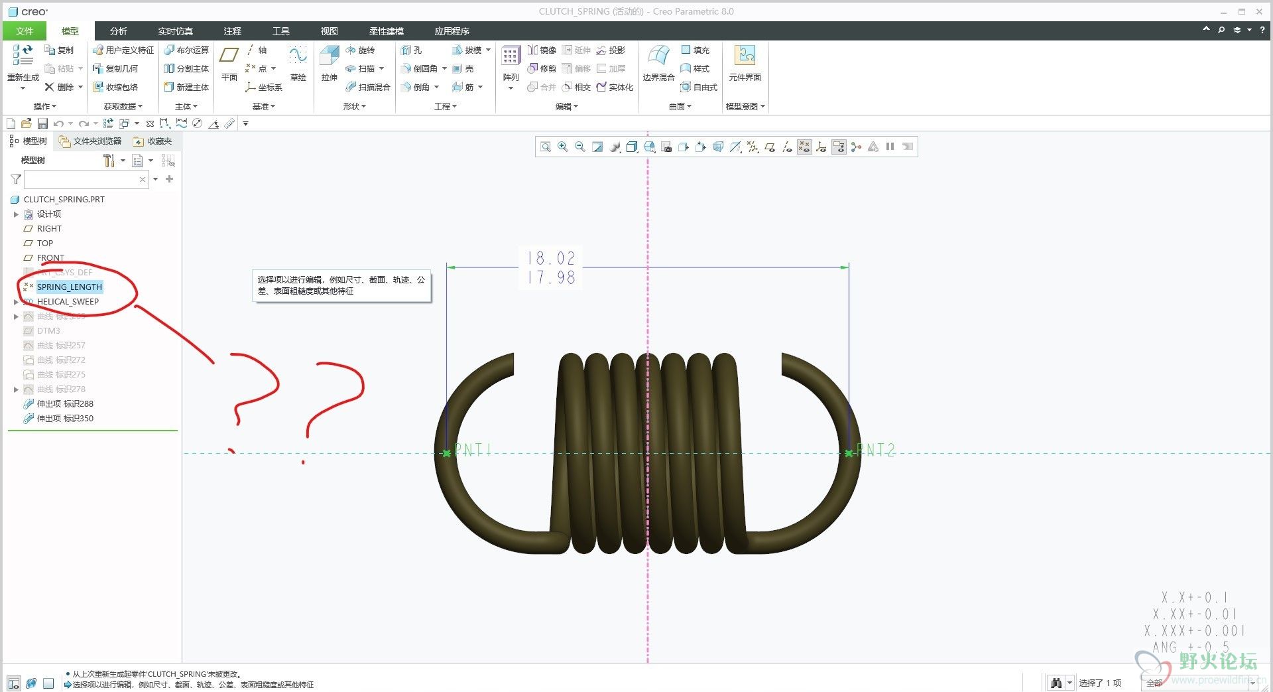
Task: Click 用户定义特征 button
Action: click(x=123, y=50)
